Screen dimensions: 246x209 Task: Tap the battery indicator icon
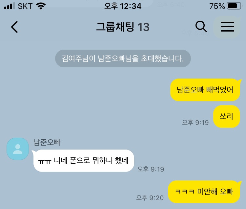(235, 6)
